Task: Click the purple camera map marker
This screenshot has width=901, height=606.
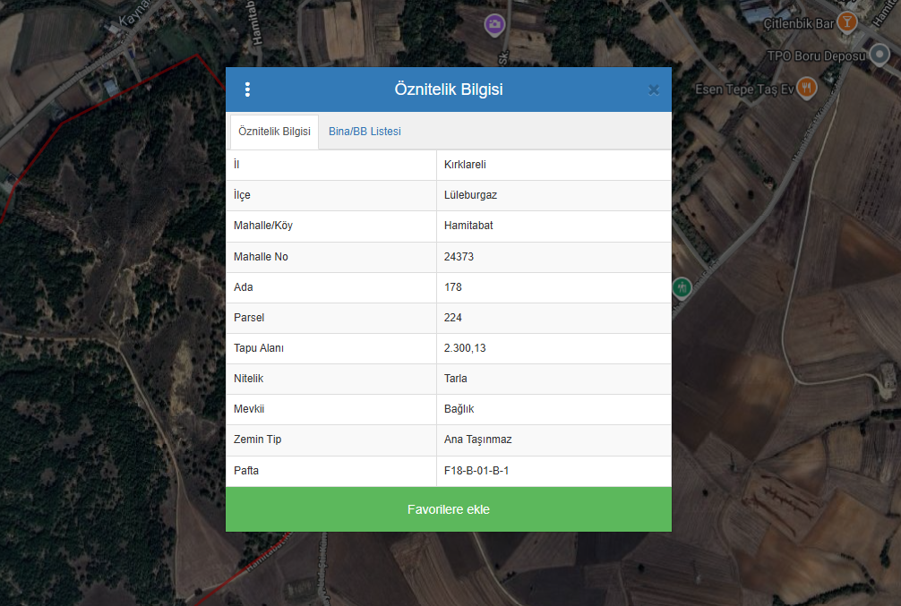Action: point(493,24)
